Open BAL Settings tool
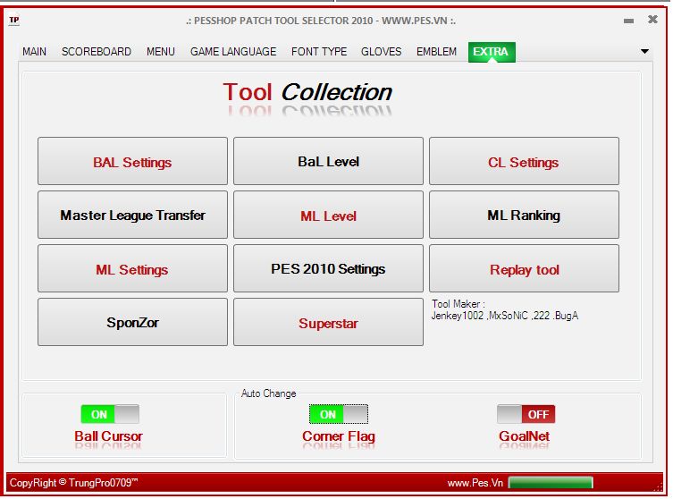673x499 pixels. tap(132, 162)
